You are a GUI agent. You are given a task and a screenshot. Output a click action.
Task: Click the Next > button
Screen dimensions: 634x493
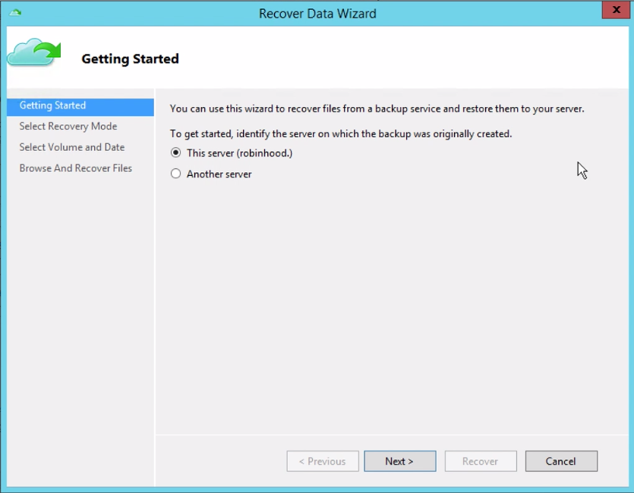(400, 461)
